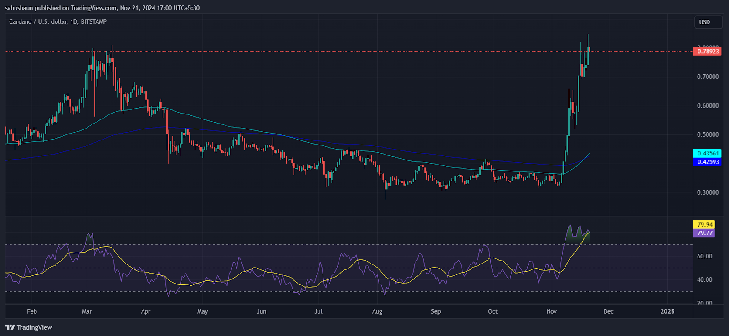
Task: Click the yellow RSI average value 79.94
Action: 704,224
